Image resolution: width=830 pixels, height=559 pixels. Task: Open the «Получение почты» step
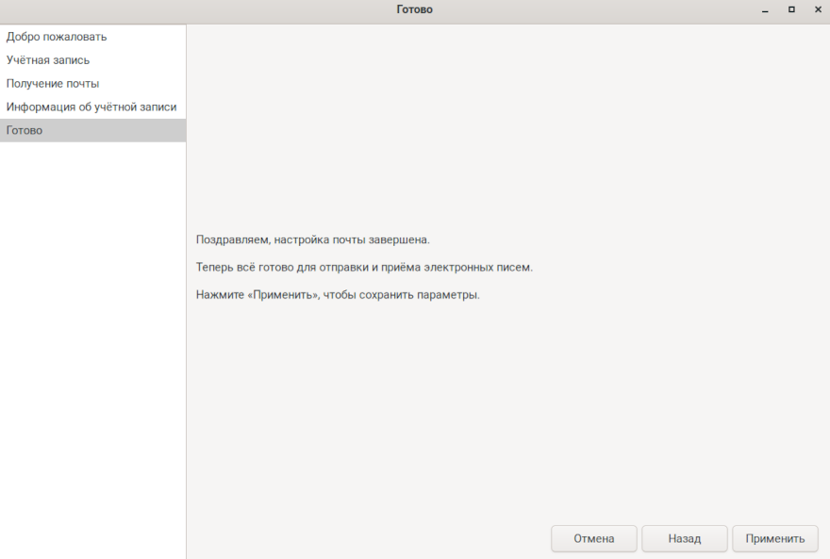[x=53, y=84]
